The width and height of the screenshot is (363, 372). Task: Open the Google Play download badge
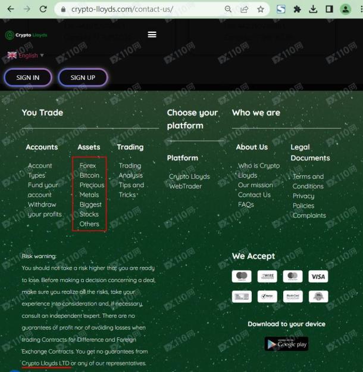point(286,344)
